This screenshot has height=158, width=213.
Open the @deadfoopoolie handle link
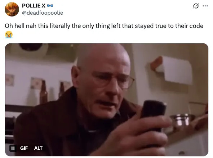(x=43, y=13)
